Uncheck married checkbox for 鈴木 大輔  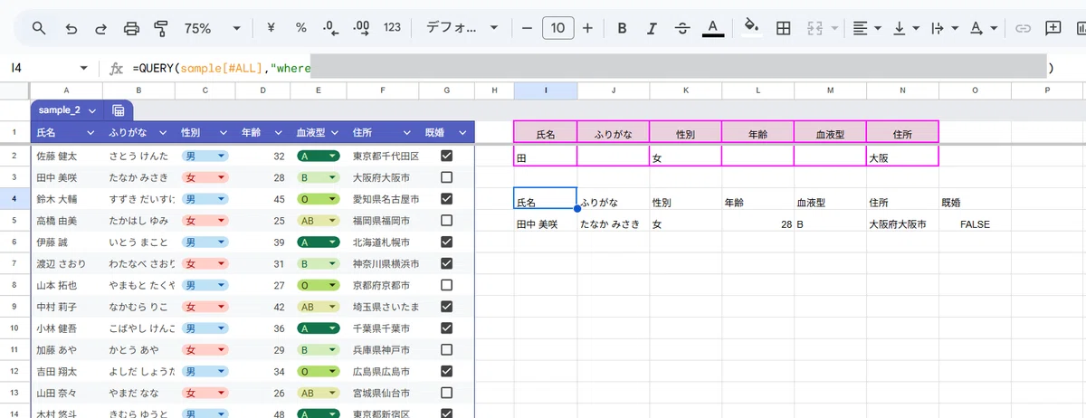tap(446, 199)
